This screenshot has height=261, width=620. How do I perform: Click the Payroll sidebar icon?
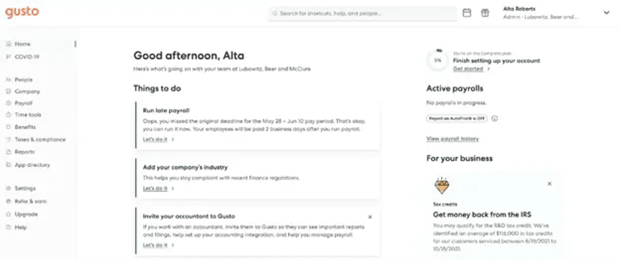click(x=9, y=103)
